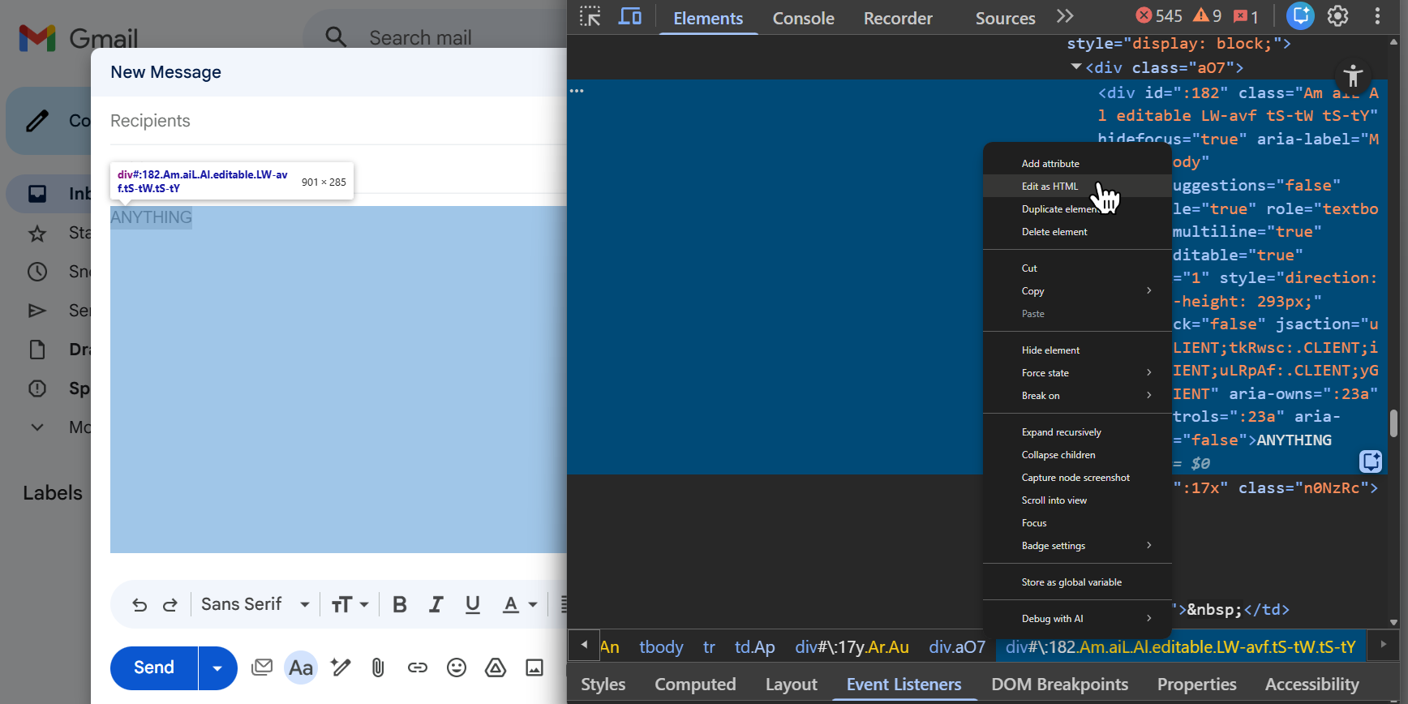Choose Scroll into view menu entry
This screenshot has width=1408, height=704.
coord(1077,500)
